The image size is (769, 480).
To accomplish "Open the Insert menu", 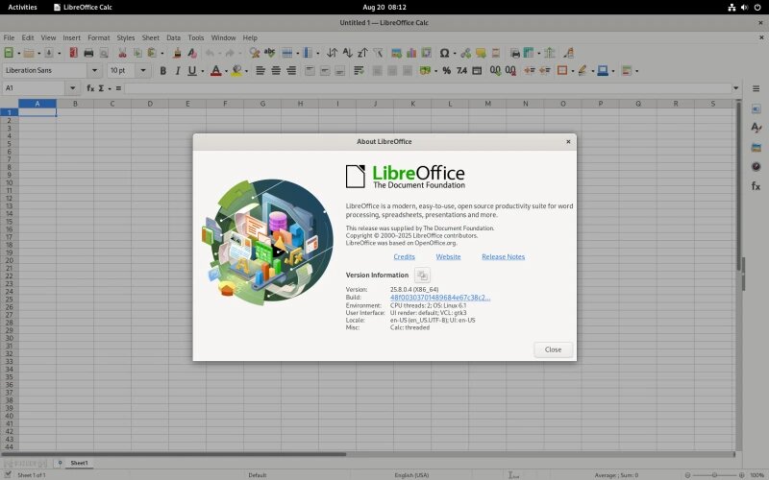I will pos(71,37).
